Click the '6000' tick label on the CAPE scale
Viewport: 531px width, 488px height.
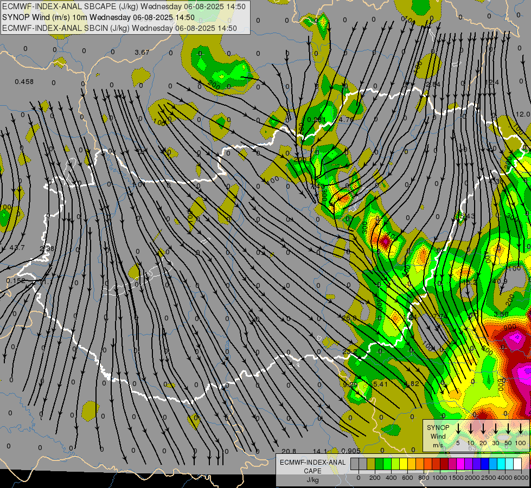521,478
